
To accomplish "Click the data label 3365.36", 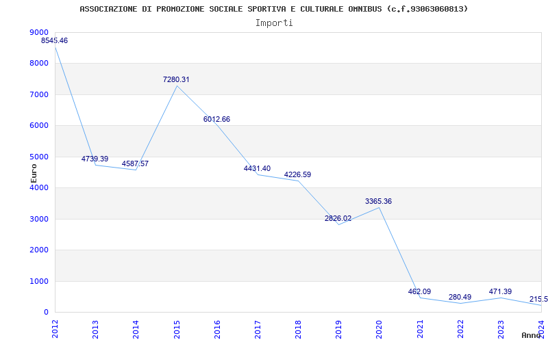I will tap(379, 201).
